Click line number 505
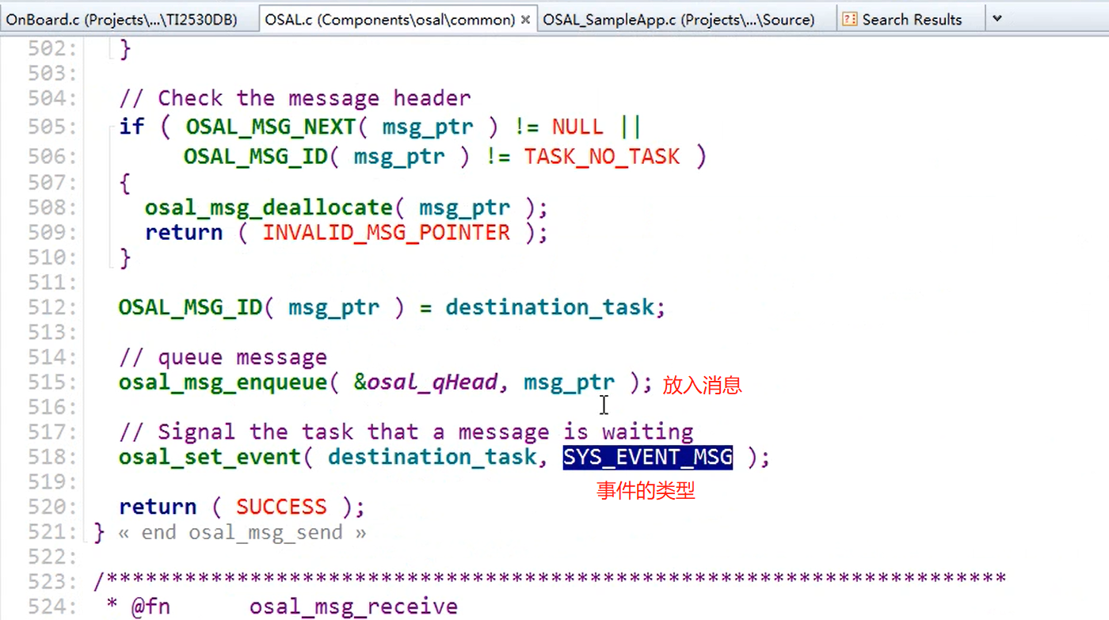Image resolution: width=1109 pixels, height=620 pixels. pos(52,127)
